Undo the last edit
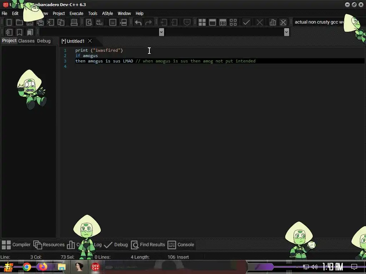The height and width of the screenshot is (274, 366). click(138, 22)
